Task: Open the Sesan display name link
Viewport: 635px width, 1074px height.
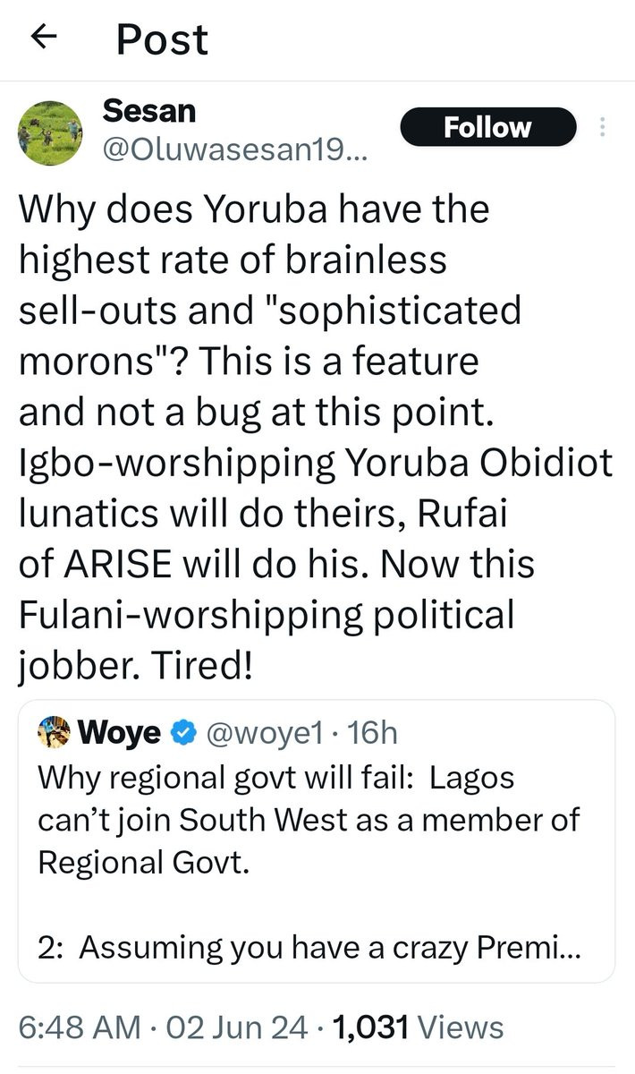Action: click(148, 111)
